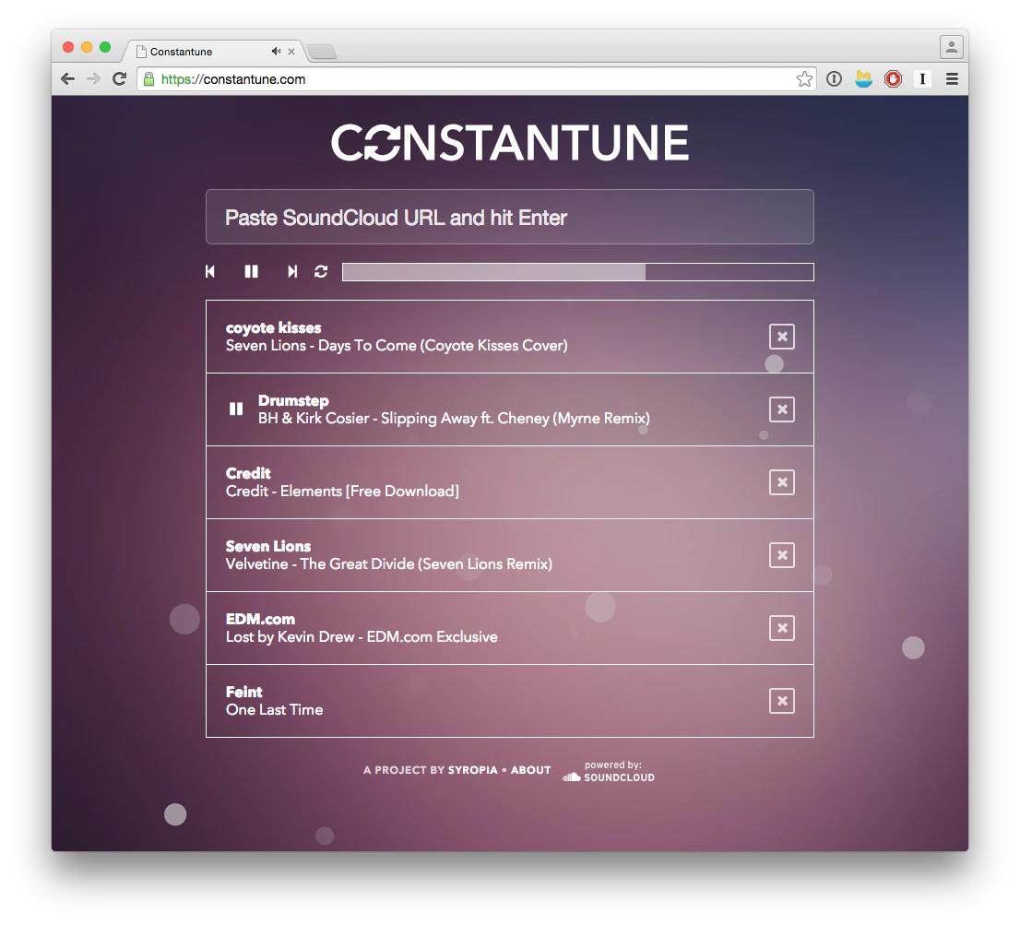Visit the SYROPIA project link
The image size is (1020, 925).
click(472, 770)
